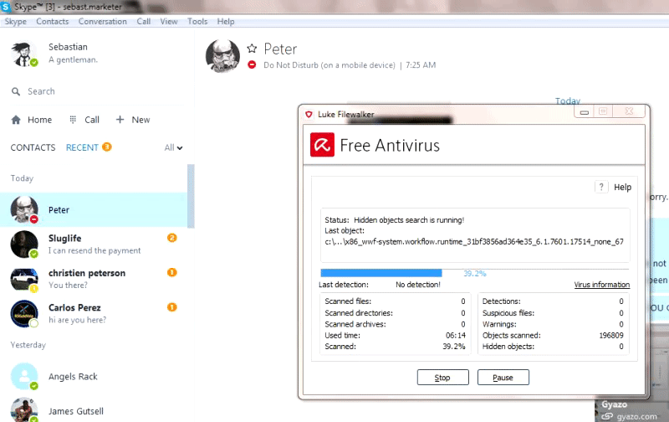669x422 pixels.
Task: Open the Conversation menu
Action: point(102,22)
